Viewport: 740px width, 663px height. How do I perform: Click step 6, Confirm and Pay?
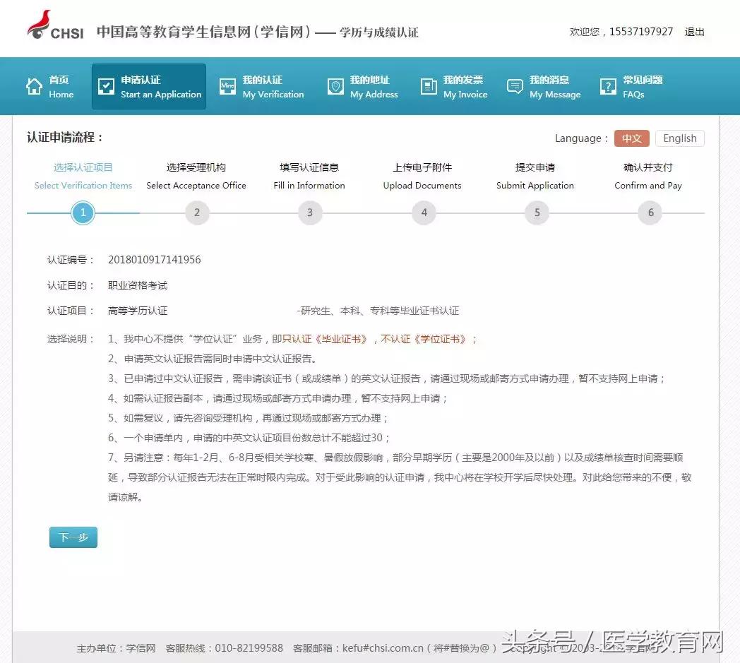650,212
